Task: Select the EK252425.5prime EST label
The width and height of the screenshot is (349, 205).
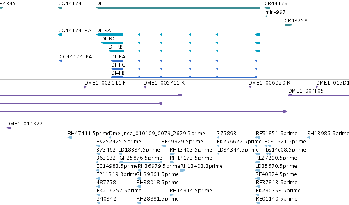Action: tap(119, 142)
